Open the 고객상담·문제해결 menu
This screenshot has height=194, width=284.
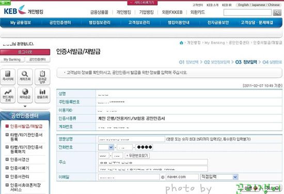[x=257, y=22]
